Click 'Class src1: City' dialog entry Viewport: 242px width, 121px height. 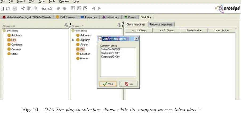coord(110,53)
